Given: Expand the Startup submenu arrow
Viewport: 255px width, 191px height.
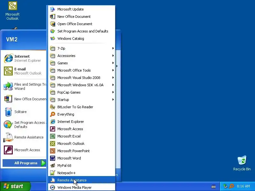Looking at the screenshot, I should 113,99.
